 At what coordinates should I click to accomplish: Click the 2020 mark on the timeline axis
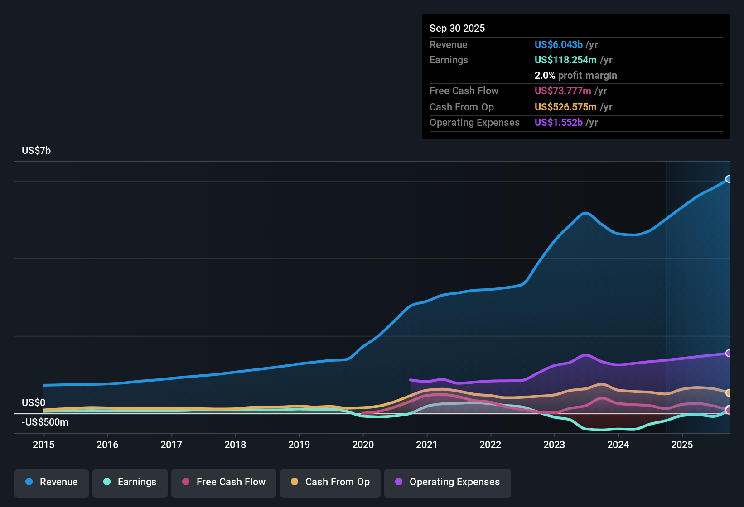pyautogui.click(x=363, y=445)
